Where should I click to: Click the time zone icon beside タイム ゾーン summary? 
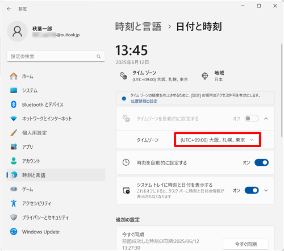[123, 76]
